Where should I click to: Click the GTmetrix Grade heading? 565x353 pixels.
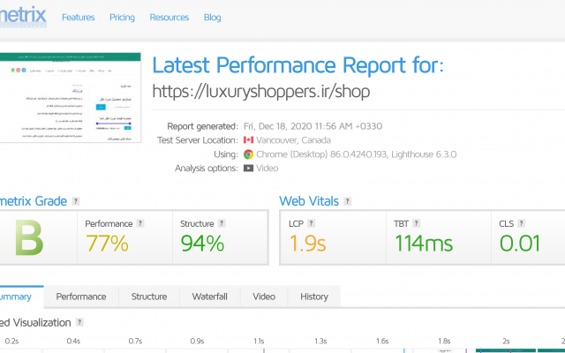(x=34, y=201)
